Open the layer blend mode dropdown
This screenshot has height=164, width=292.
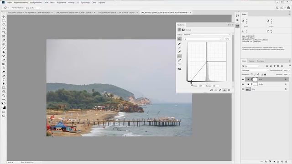[x=255, y=70]
